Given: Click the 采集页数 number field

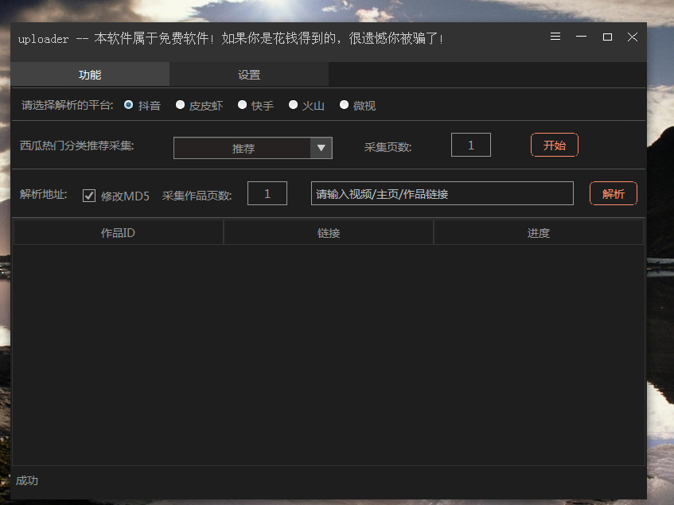Looking at the screenshot, I should click(x=470, y=146).
